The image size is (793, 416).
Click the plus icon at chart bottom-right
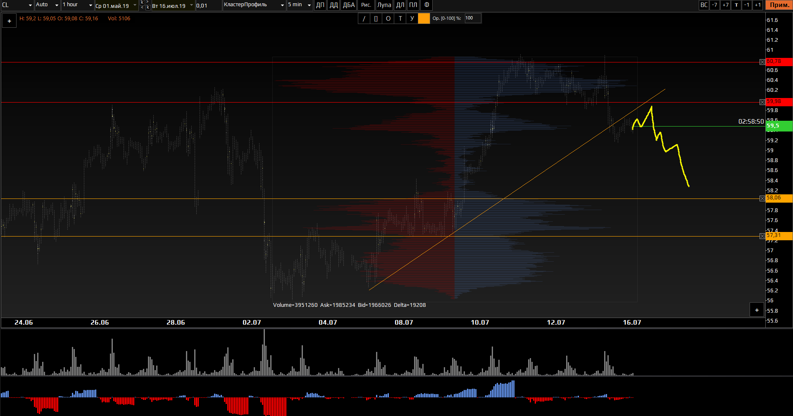tap(757, 310)
